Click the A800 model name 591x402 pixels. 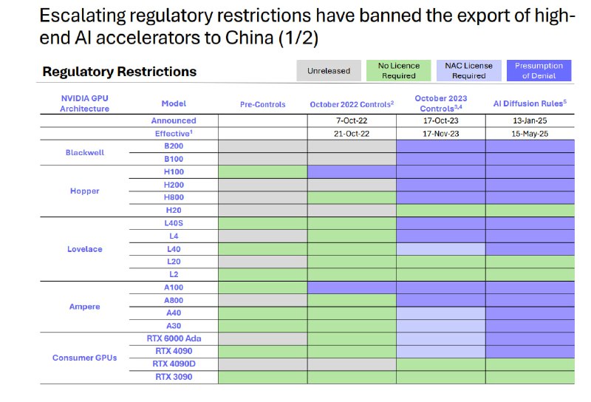pos(174,300)
